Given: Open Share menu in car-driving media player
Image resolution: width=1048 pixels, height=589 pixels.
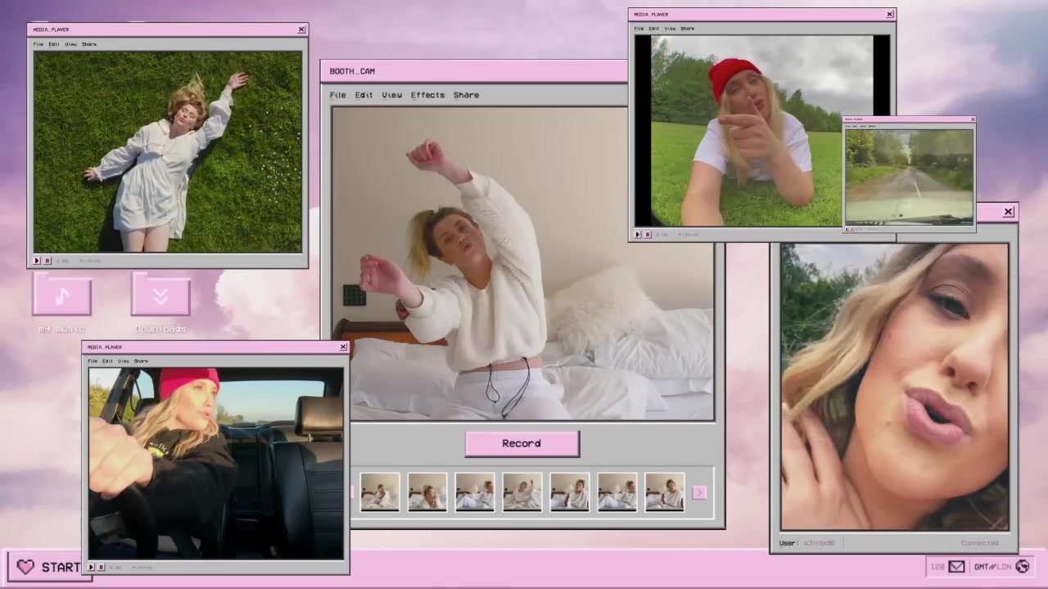Looking at the screenshot, I should 141,361.
